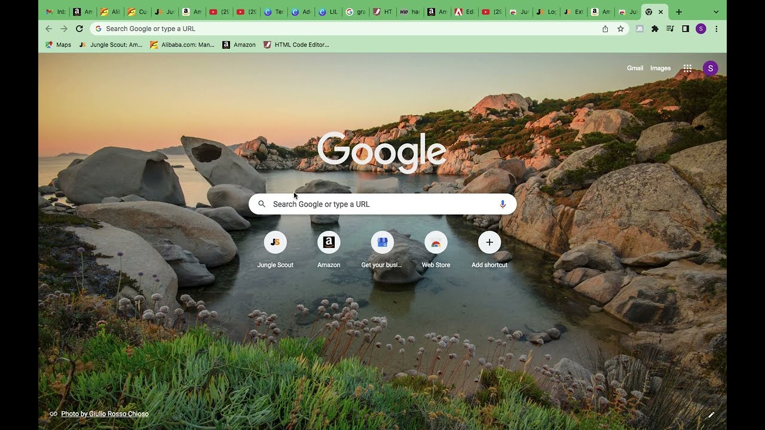Open the Amazon shortcut tile
Screen dimensions: 765x430
click(329, 250)
